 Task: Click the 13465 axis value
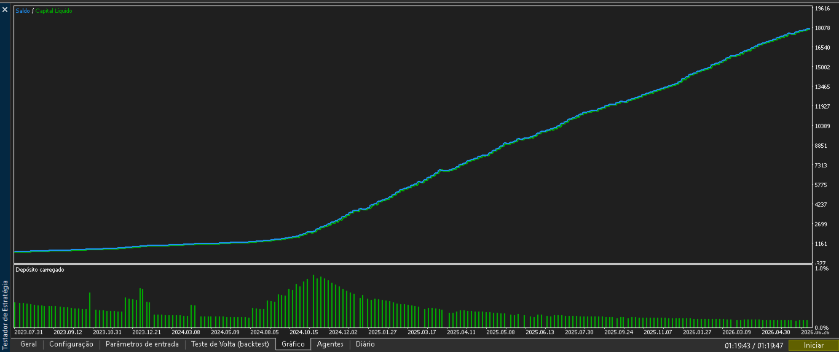click(x=823, y=87)
